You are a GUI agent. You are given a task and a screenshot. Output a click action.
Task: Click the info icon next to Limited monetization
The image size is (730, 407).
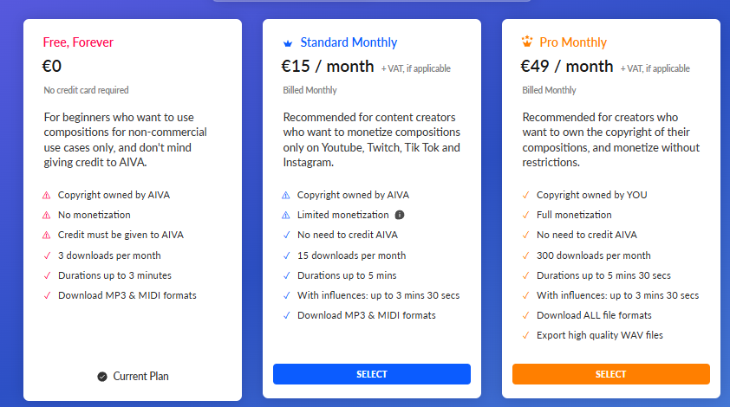pos(400,215)
